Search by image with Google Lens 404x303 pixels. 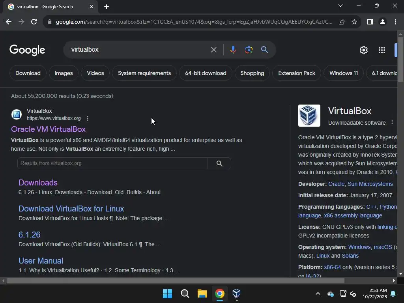point(249,50)
